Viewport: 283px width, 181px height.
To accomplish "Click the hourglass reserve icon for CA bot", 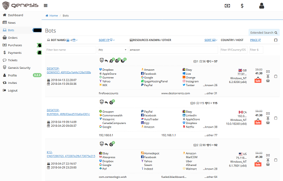I will coord(268,118).
